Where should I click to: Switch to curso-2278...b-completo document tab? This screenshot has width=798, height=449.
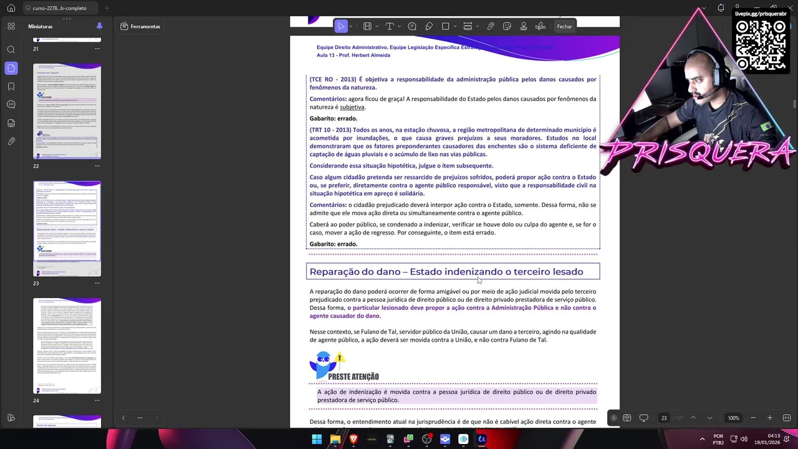(x=60, y=8)
